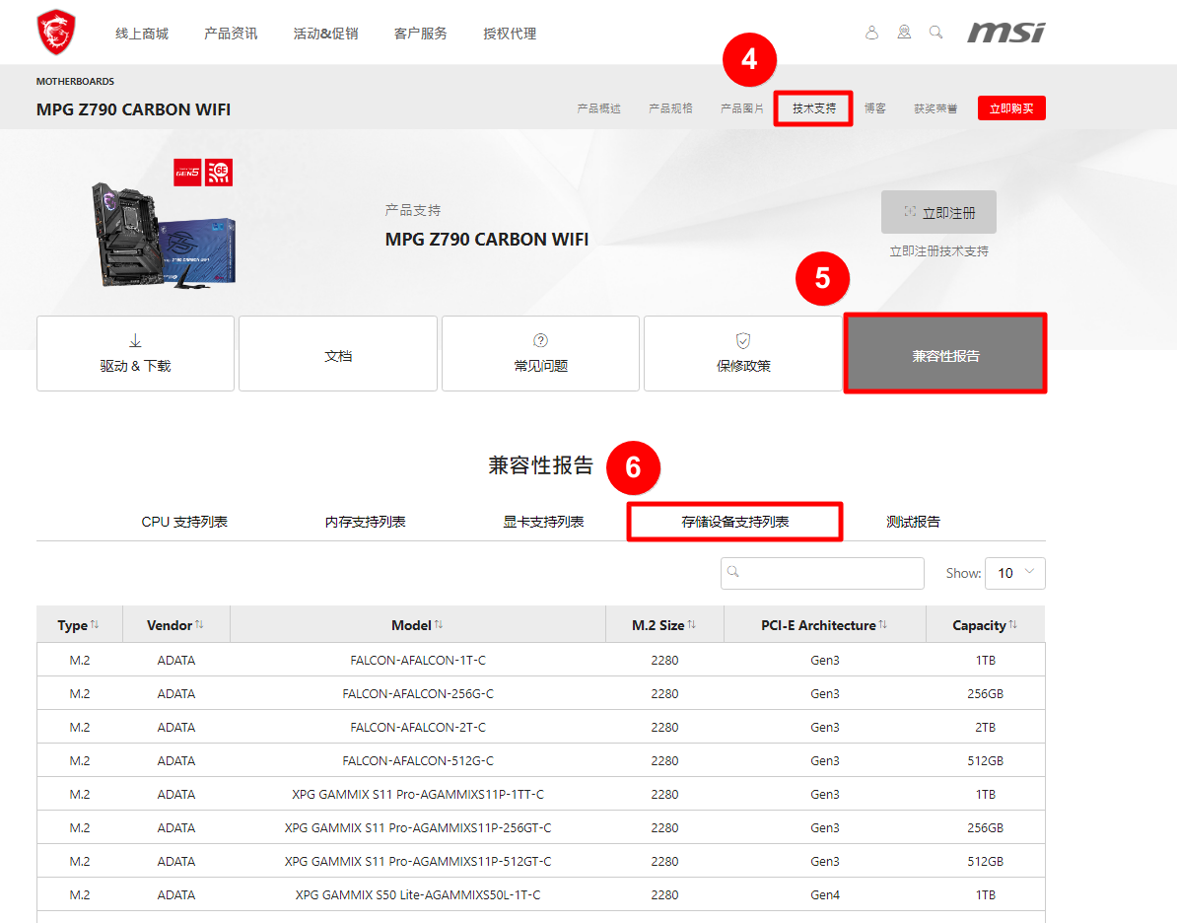This screenshot has height=923, width=1177.
Task: Open the 线上商城 navigation menu
Action: 142,34
